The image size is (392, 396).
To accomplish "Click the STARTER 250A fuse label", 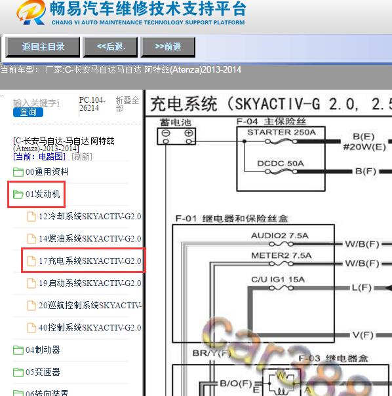I will [x=281, y=132].
